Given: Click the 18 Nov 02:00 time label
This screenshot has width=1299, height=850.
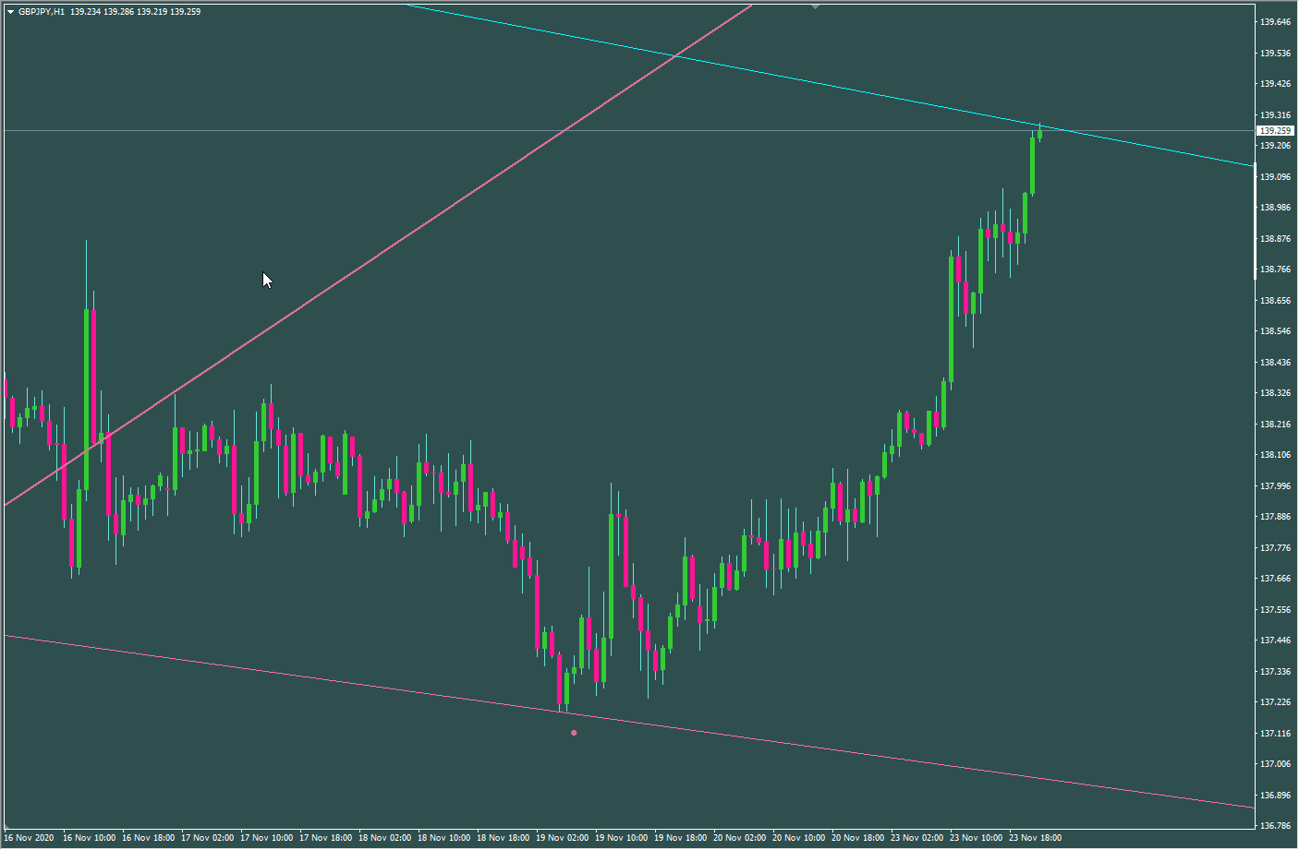Looking at the screenshot, I should point(385,838).
